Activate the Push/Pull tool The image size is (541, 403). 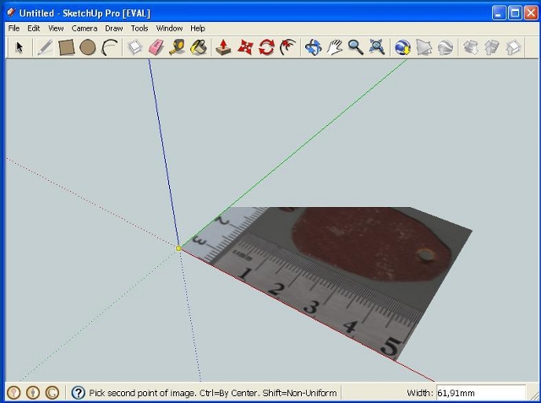[224, 47]
